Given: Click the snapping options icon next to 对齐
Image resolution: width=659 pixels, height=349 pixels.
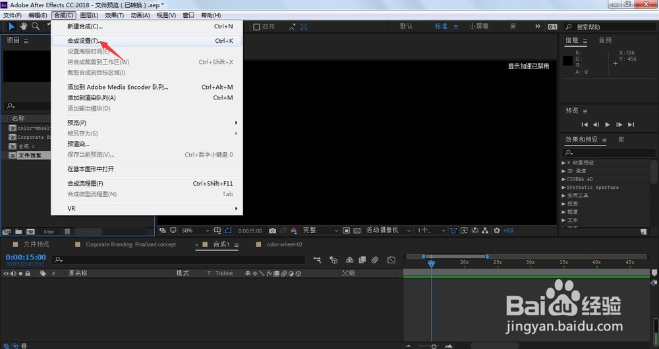Looking at the screenshot, I should 292,26.
